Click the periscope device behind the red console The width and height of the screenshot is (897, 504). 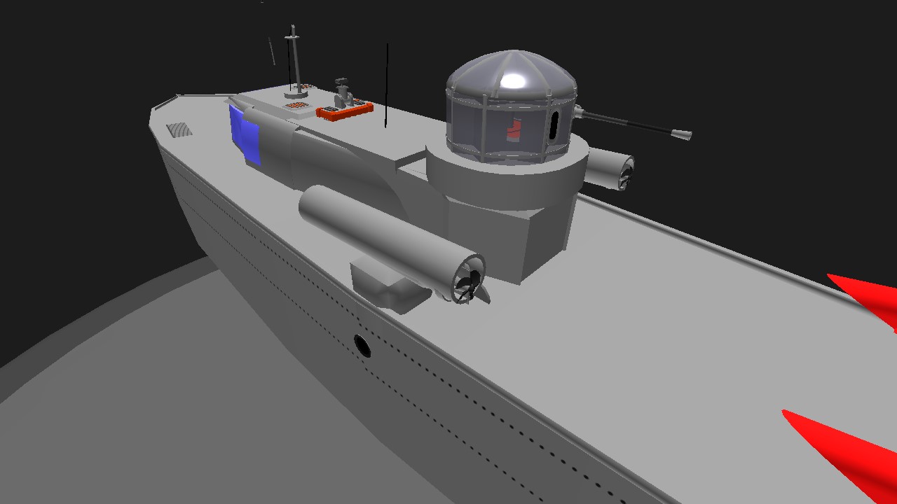(x=342, y=92)
